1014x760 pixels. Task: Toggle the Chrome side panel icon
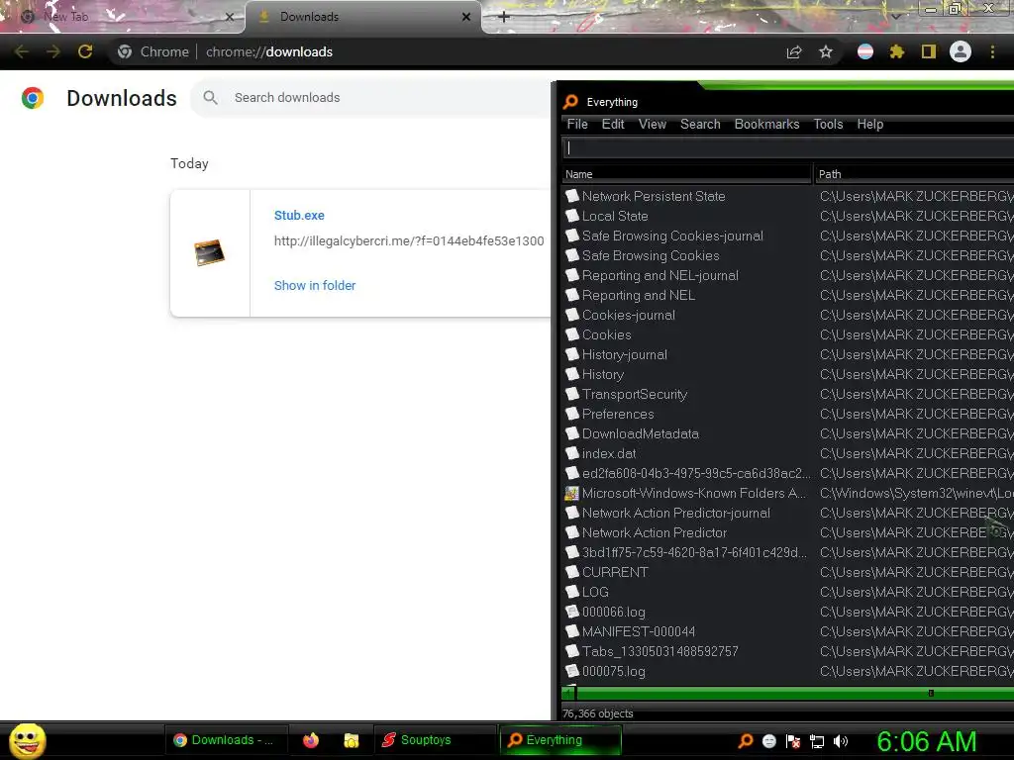coord(929,51)
